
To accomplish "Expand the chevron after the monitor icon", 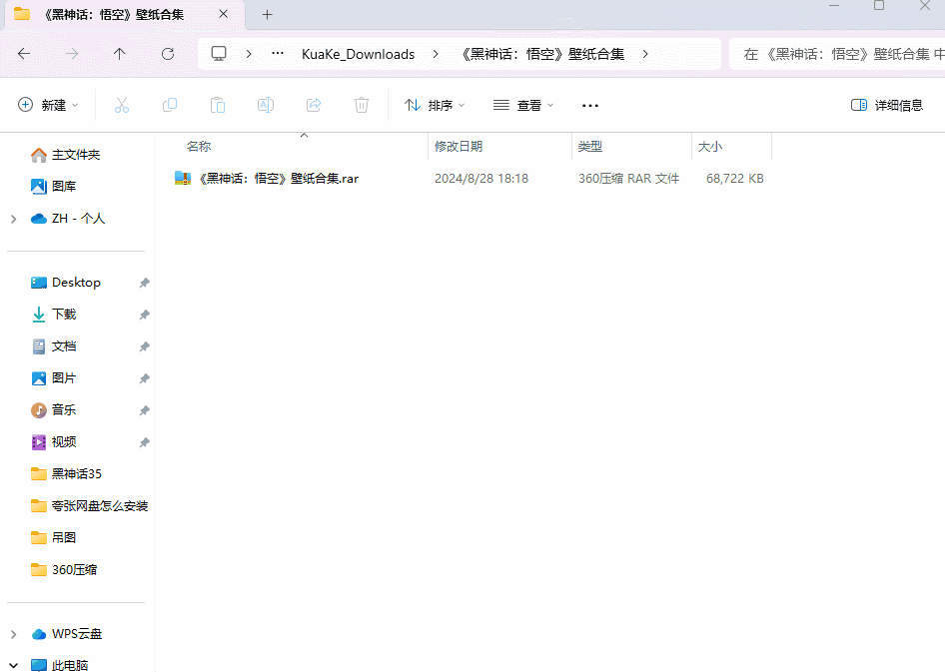I will coord(249,54).
